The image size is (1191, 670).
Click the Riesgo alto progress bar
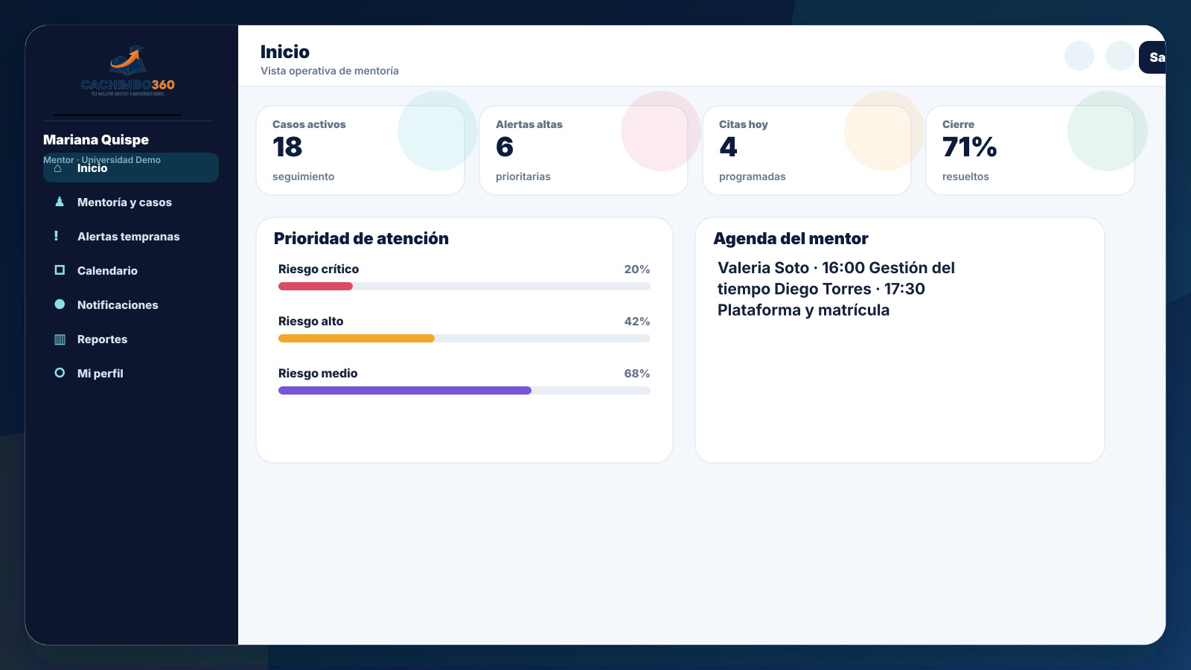tap(464, 339)
